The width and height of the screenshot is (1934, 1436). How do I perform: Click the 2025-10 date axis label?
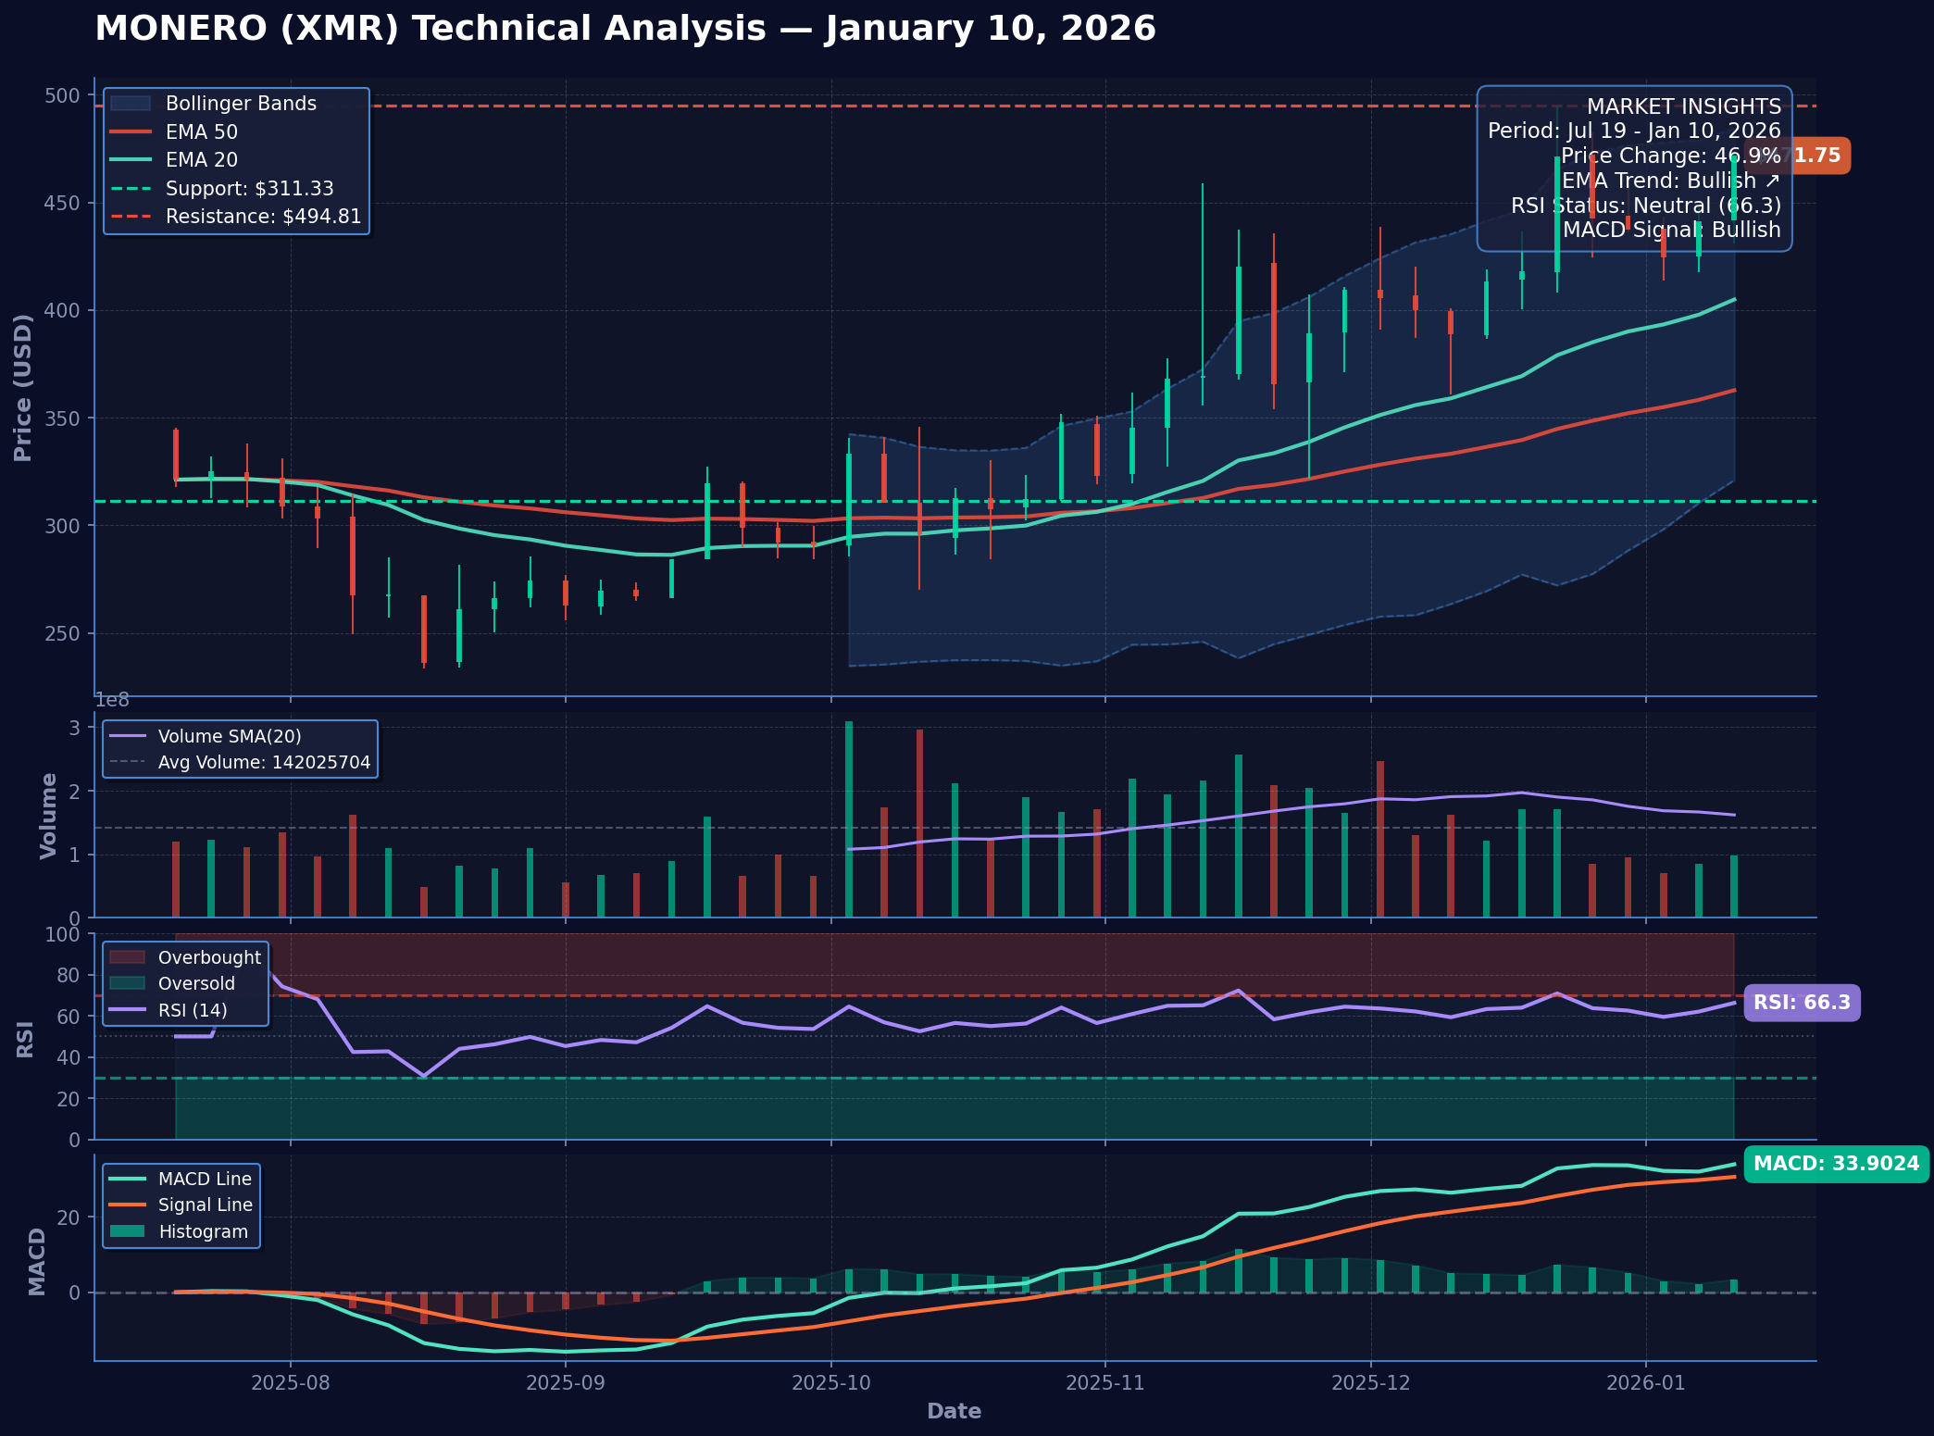point(831,1383)
